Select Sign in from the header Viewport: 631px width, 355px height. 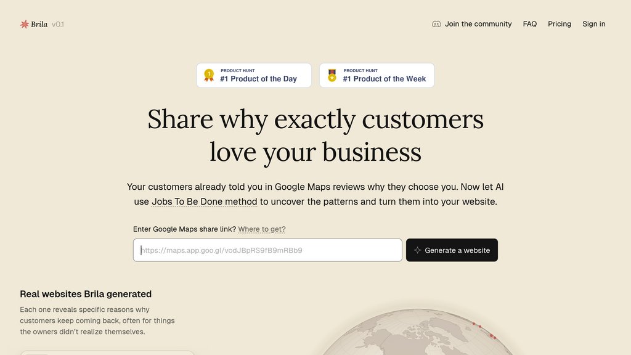point(594,24)
